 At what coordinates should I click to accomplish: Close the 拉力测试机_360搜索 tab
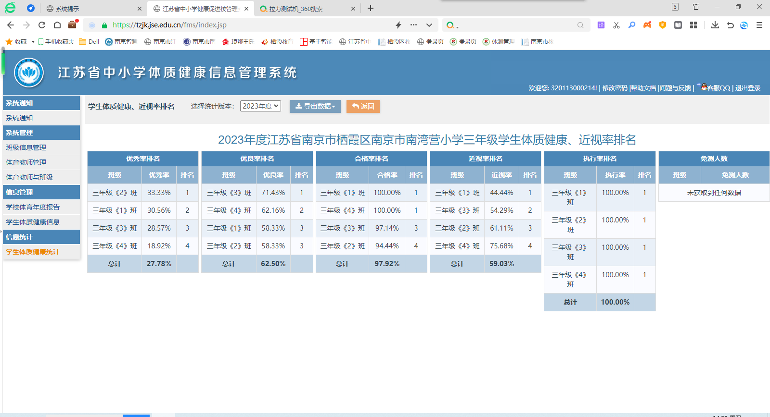tap(353, 9)
